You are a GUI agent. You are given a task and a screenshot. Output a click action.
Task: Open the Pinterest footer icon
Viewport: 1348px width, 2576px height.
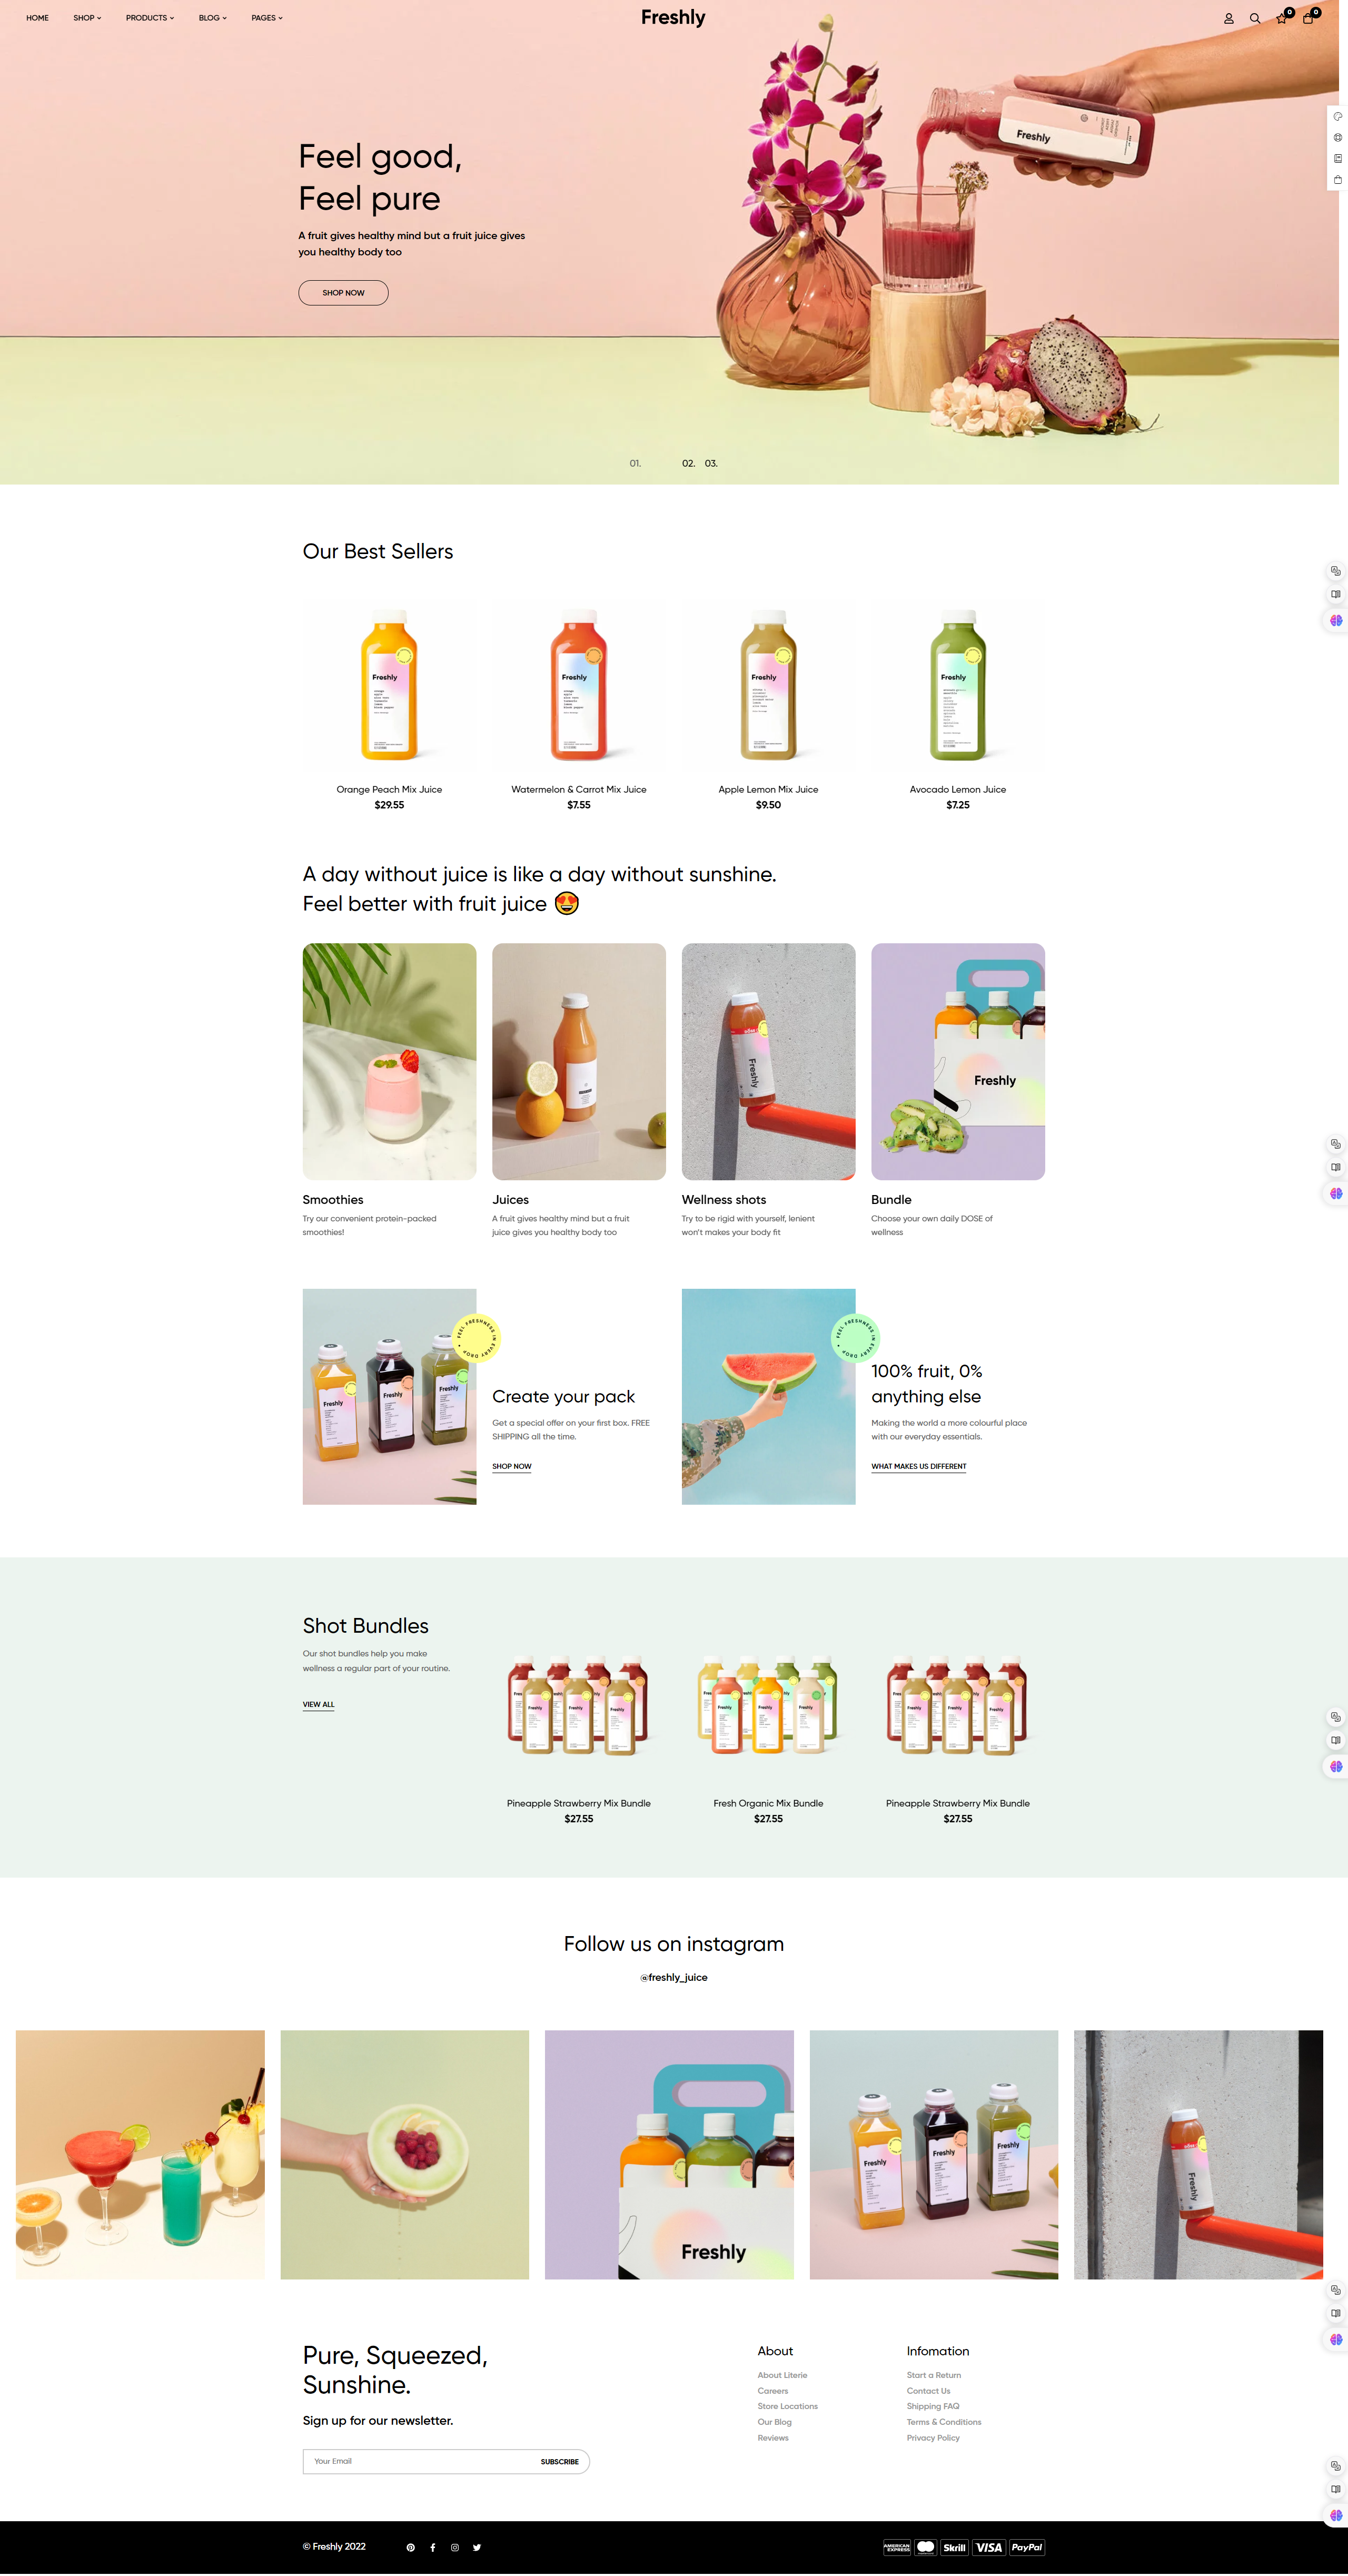tap(411, 2547)
